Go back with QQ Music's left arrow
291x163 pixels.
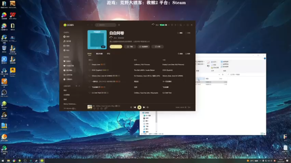pyautogui.click(x=88, y=25)
